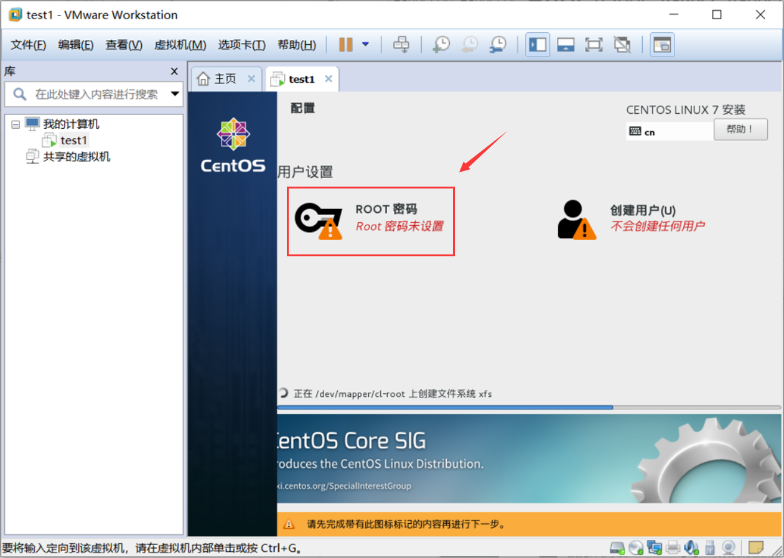Click 'CENTOS LINUX 7 安装' title text
784x558 pixels.
(x=686, y=110)
